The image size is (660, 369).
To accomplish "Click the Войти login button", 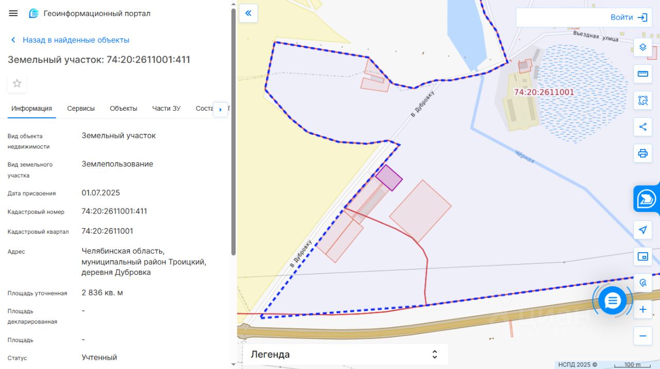I will 629,17.
